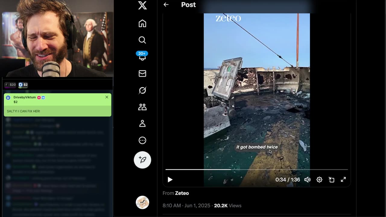Open the Messages envelope icon
This screenshot has width=386, height=217.
coord(142,74)
